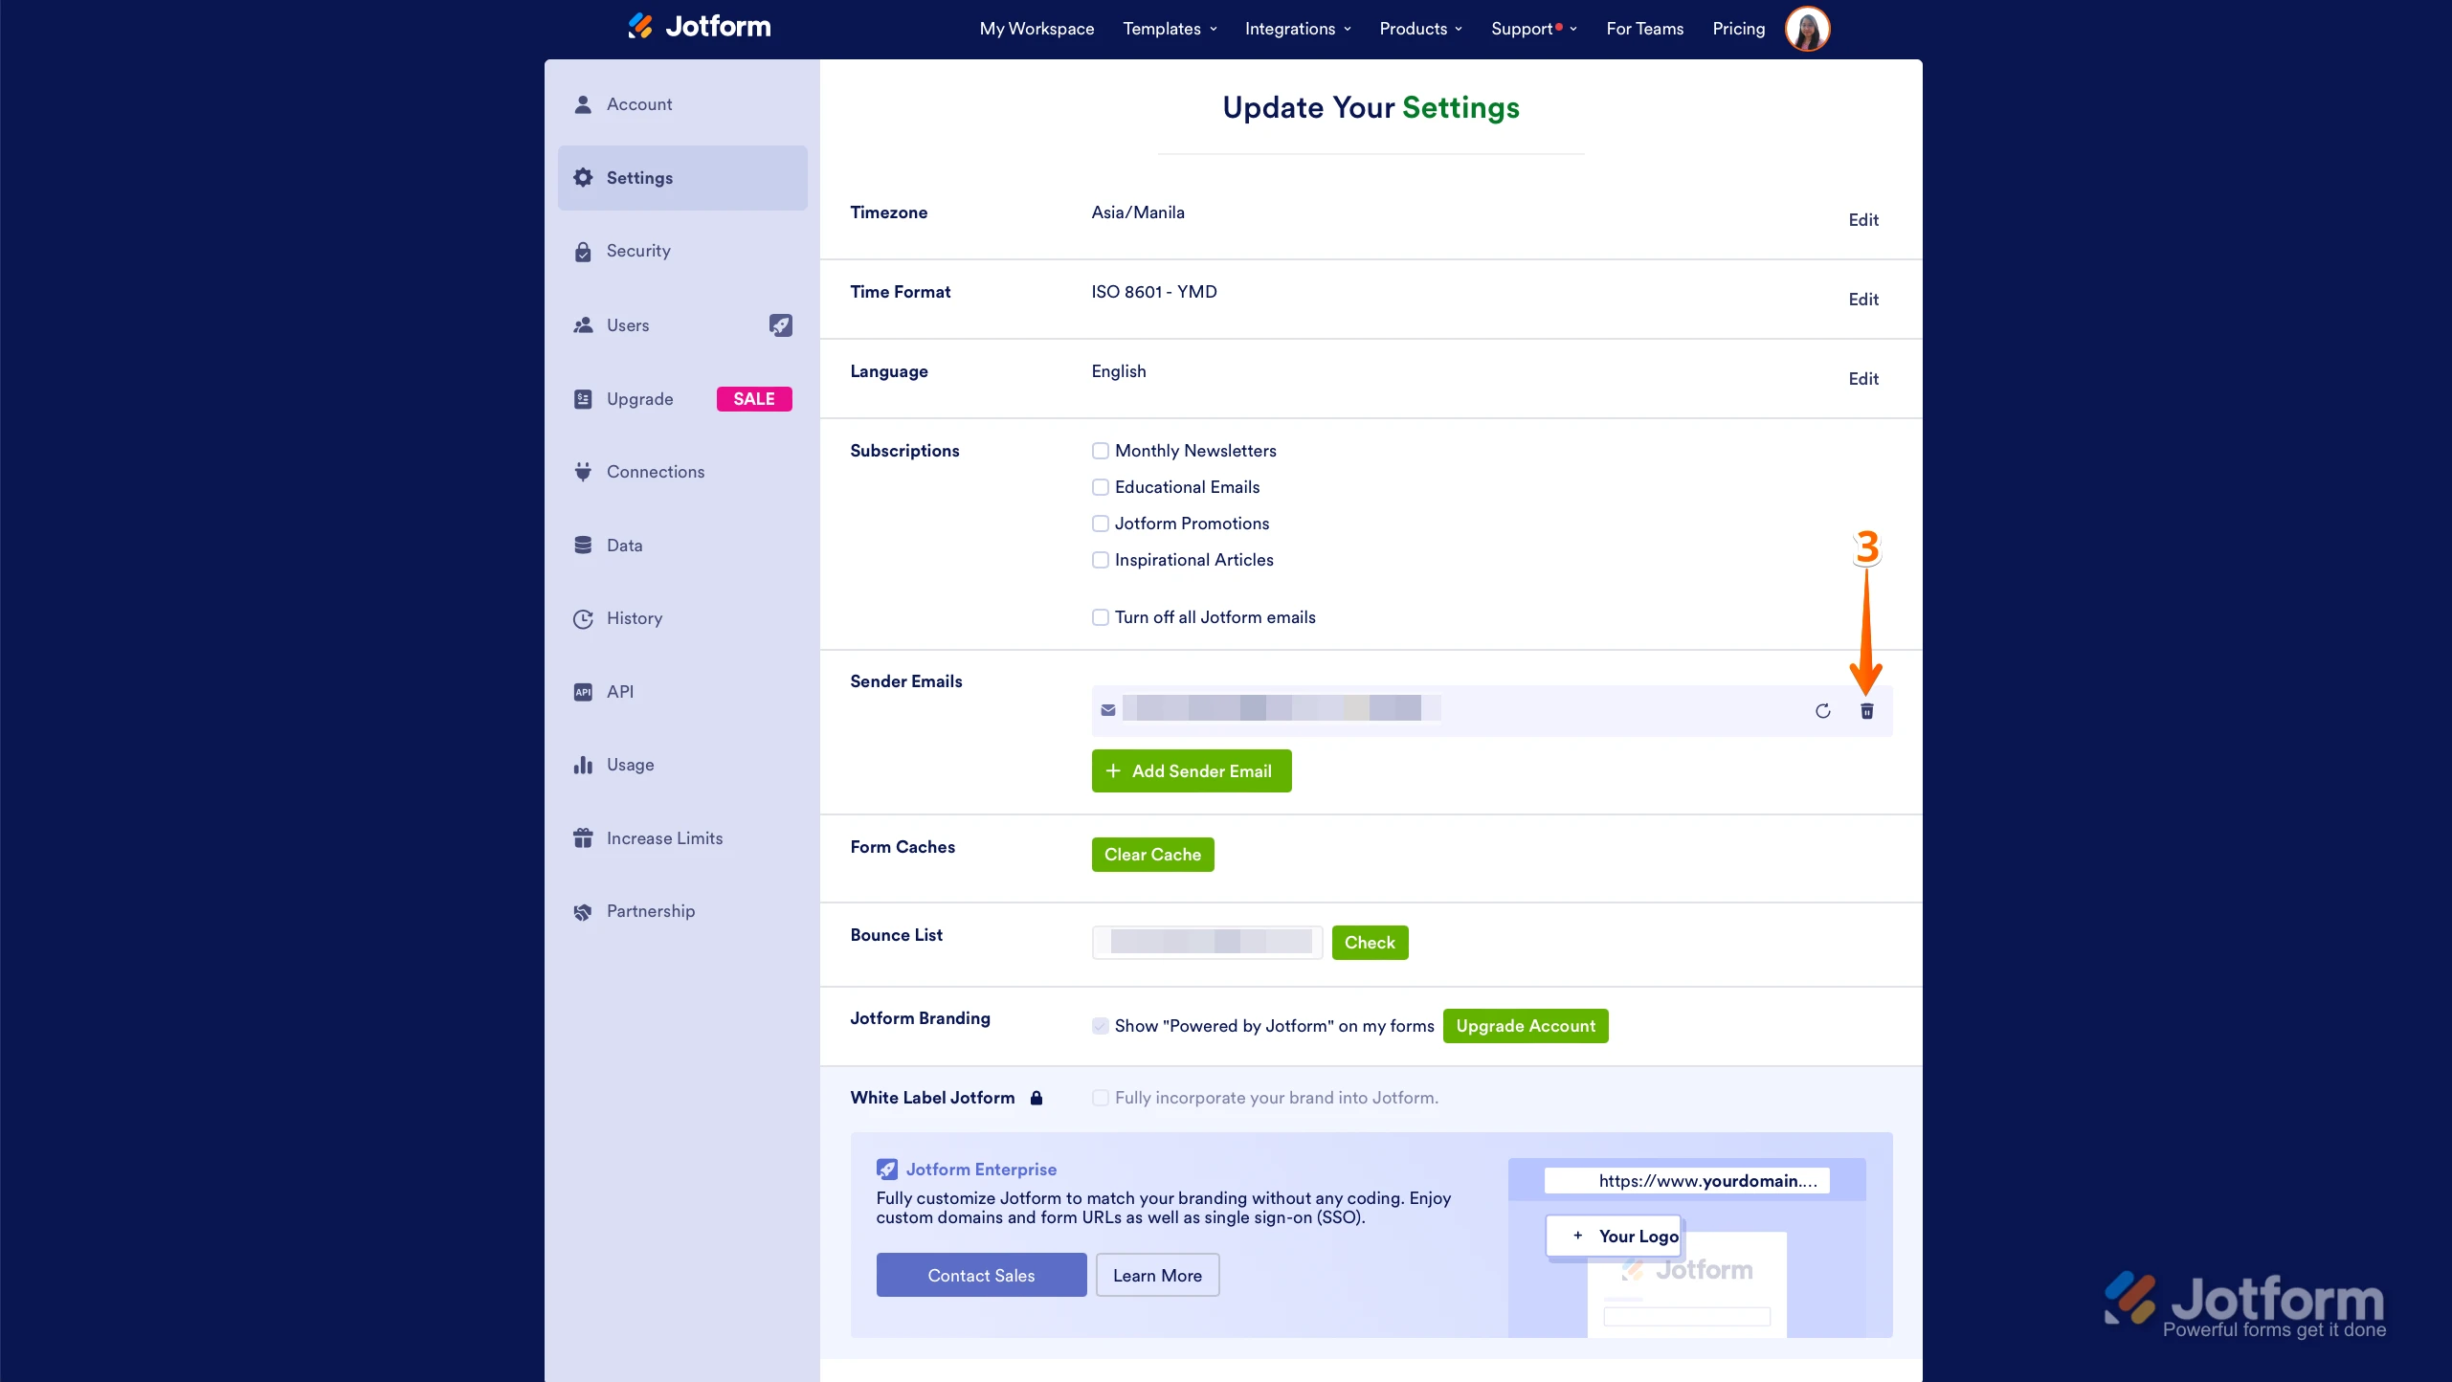Click the blurred sender email address
The height and width of the screenshot is (1382, 2452).
click(x=1281, y=709)
